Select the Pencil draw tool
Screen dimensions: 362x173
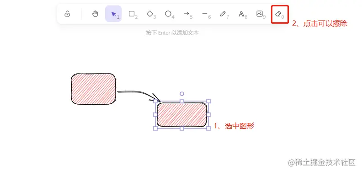tap(223, 14)
